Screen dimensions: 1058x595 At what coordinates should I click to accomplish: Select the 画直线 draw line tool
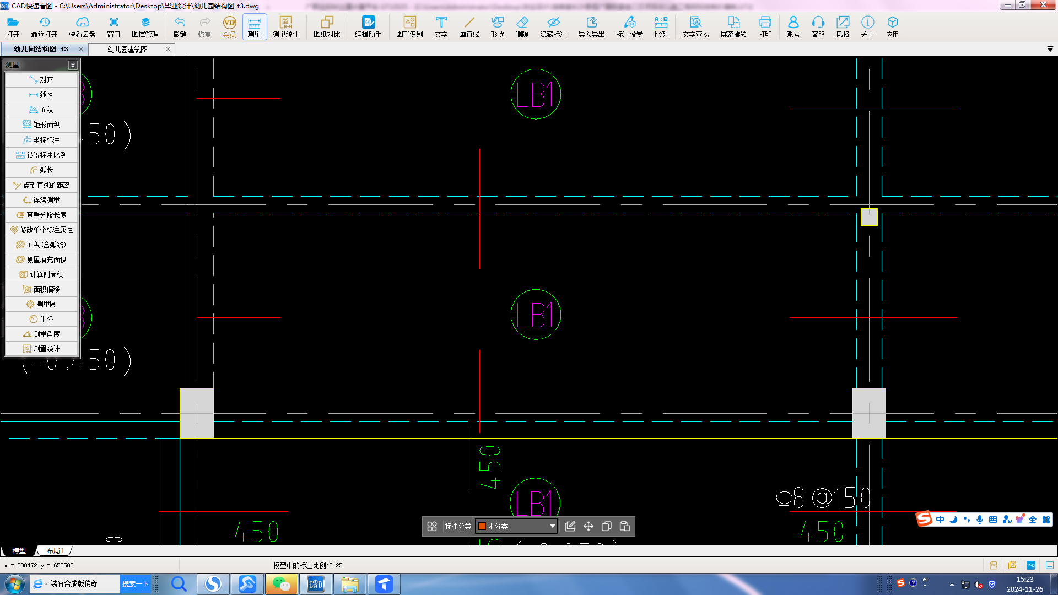click(469, 26)
